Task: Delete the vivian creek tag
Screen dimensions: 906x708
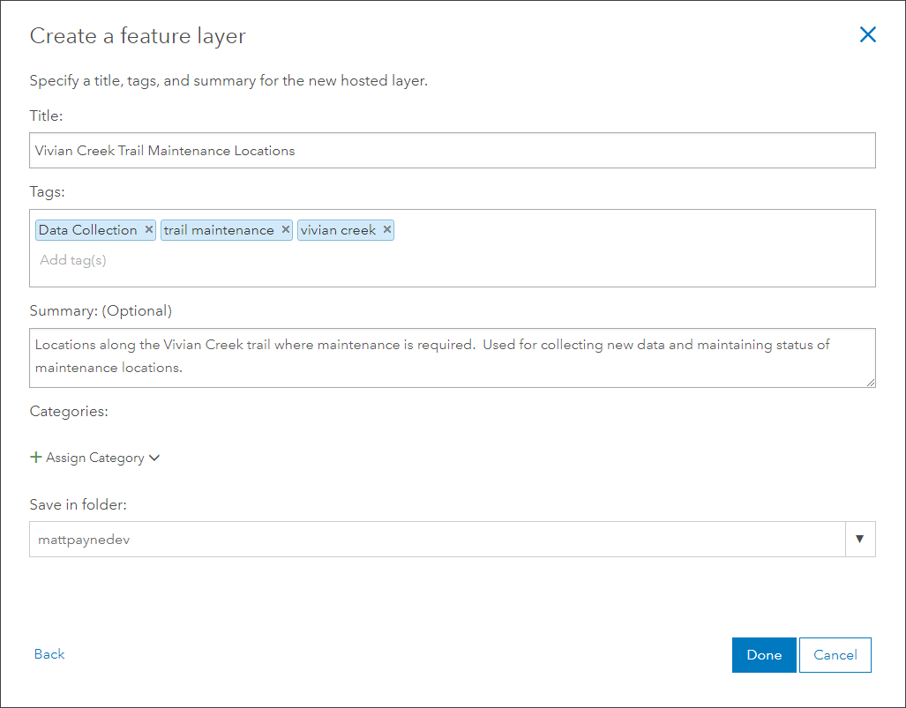Action: point(387,230)
